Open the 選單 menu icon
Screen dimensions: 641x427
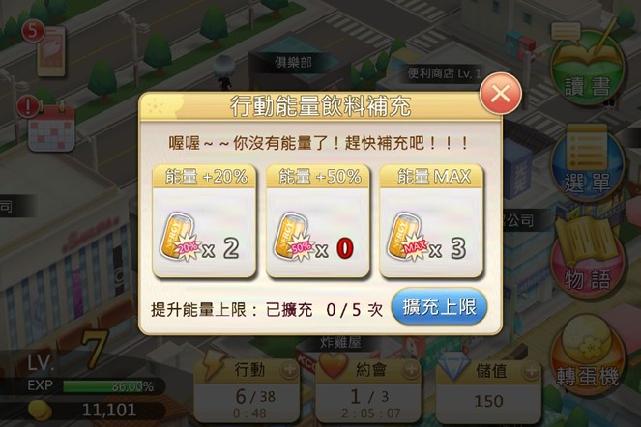click(588, 163)
